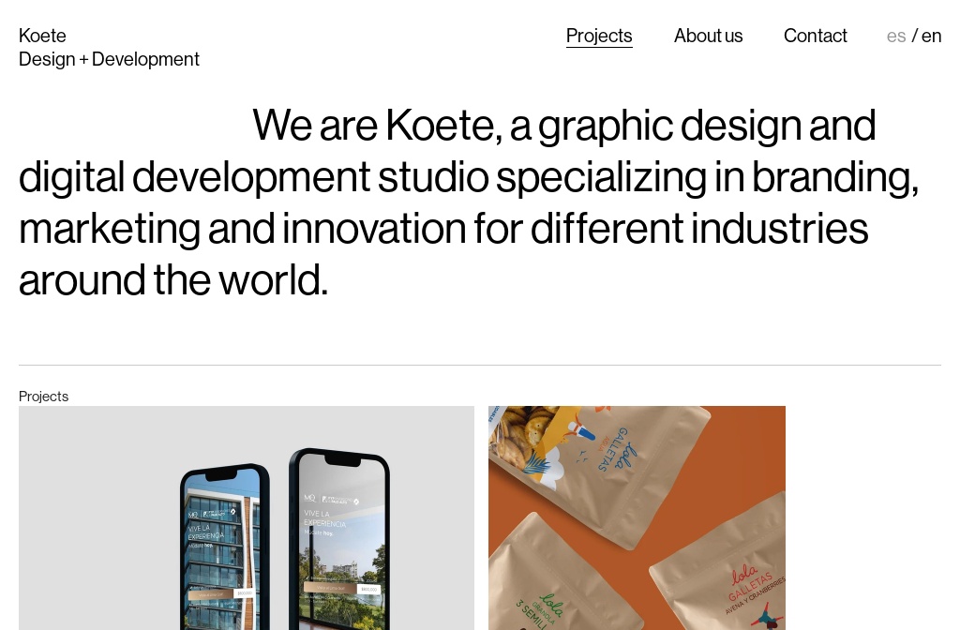960x630 pixels.
Task: Click the Projects section label above grid
Action: tap(43, 397)
